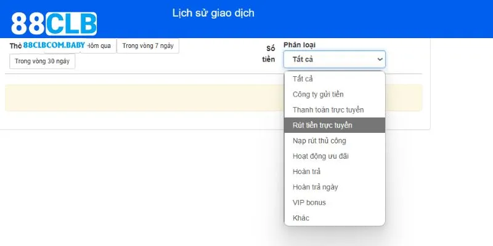Image resolution: width=493 pixels, height=246 pixels.
Task: Select Thanh toán trực tuyến option
Action: pos(335,110)
